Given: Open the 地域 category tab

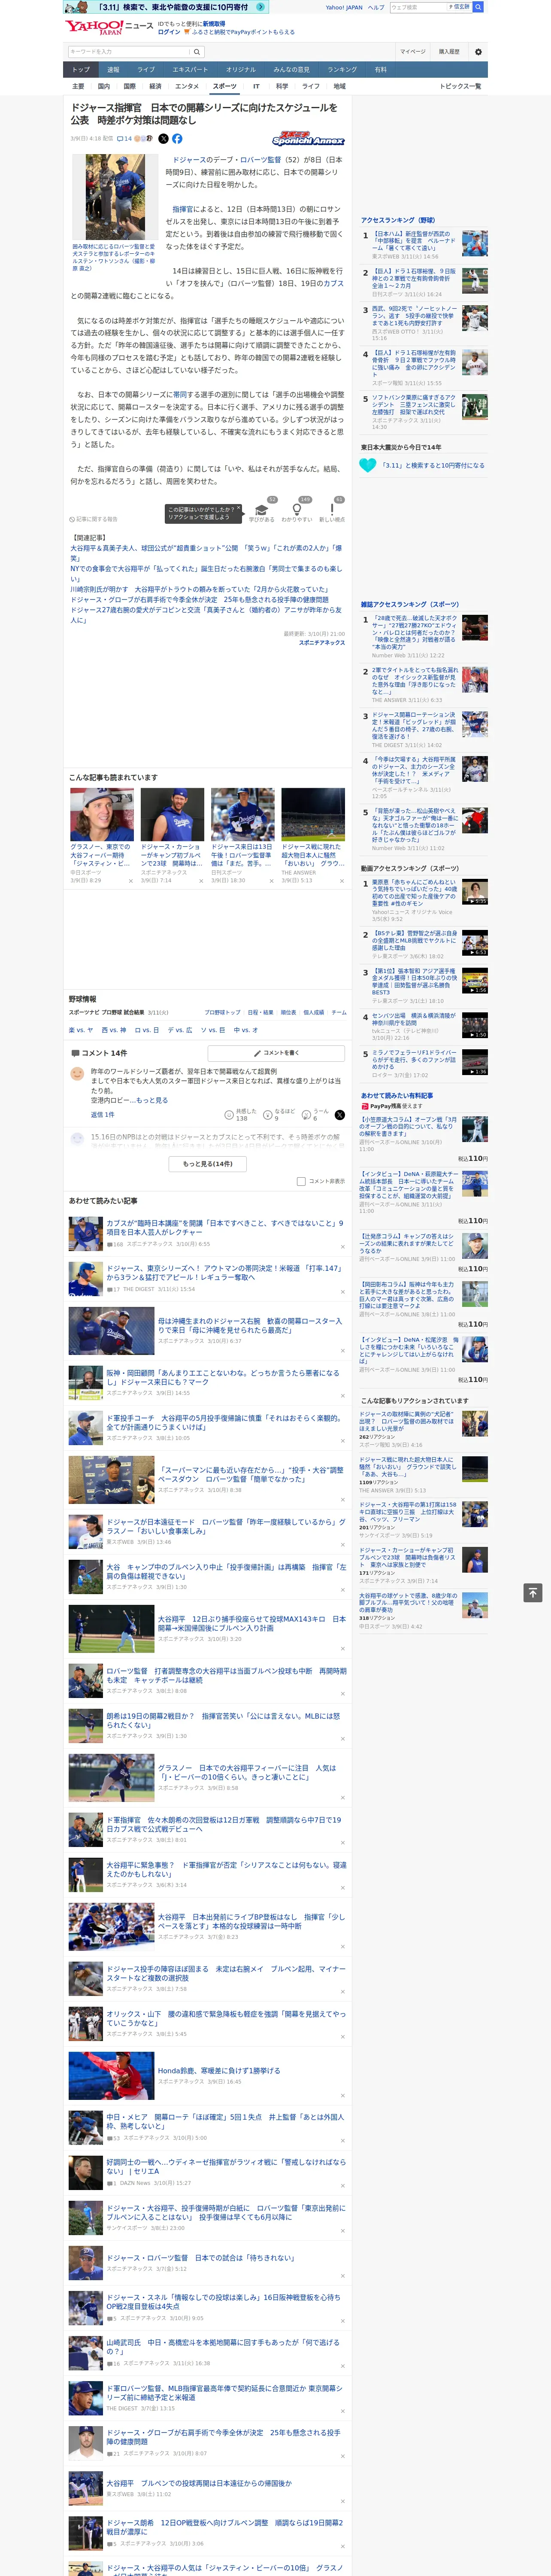Looking at the screenshot, I should click(x=339, y=86).
